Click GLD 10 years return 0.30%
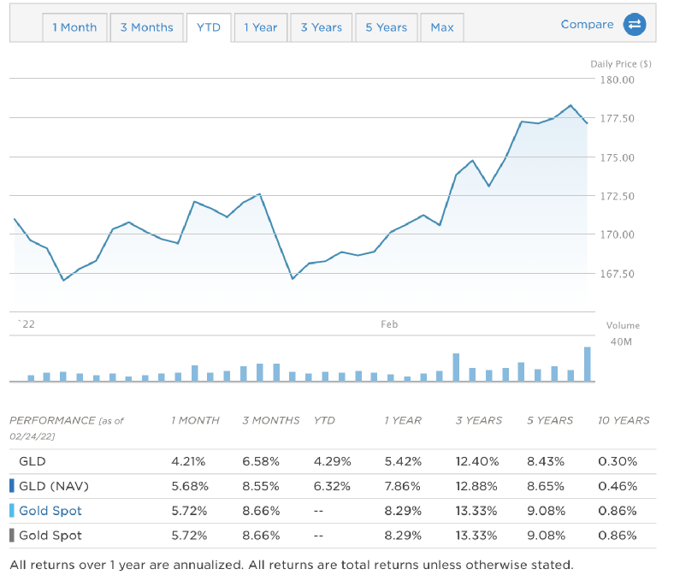Screen dimensions: 674x581 pyautogui.click(x=618, y=461)
